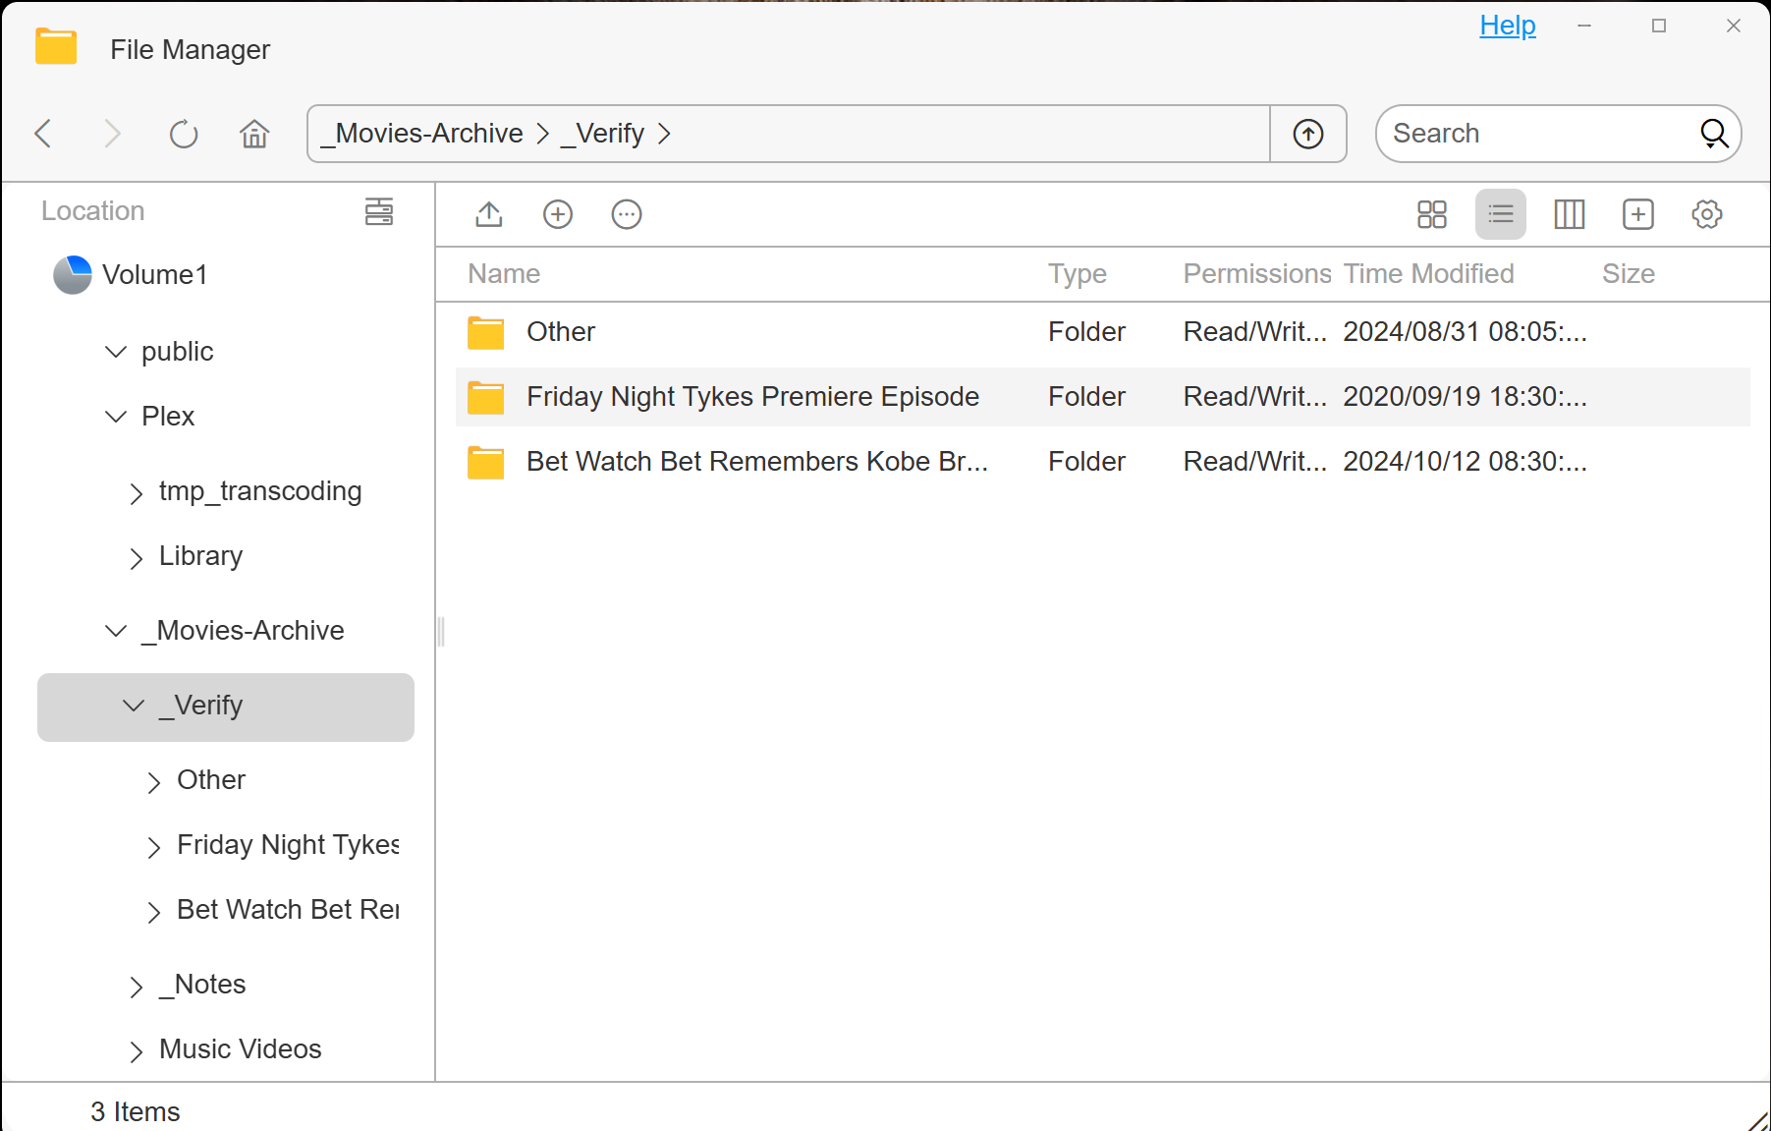Select Bet Watch Bet Remembers Kobe folder
The image size is (1771, 1131).
point(1102,462)
